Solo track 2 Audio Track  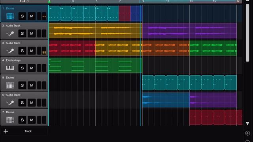[22, 34]
